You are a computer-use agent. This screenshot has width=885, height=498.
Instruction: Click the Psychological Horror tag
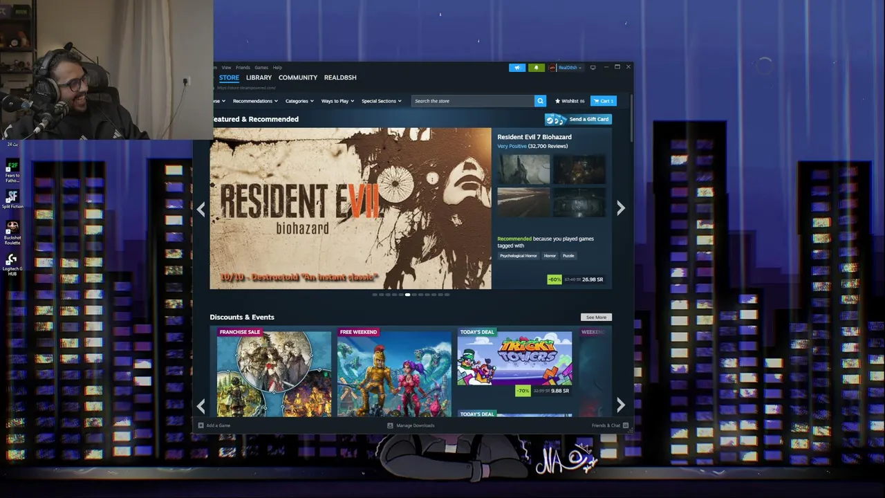(x=519, y=256)
